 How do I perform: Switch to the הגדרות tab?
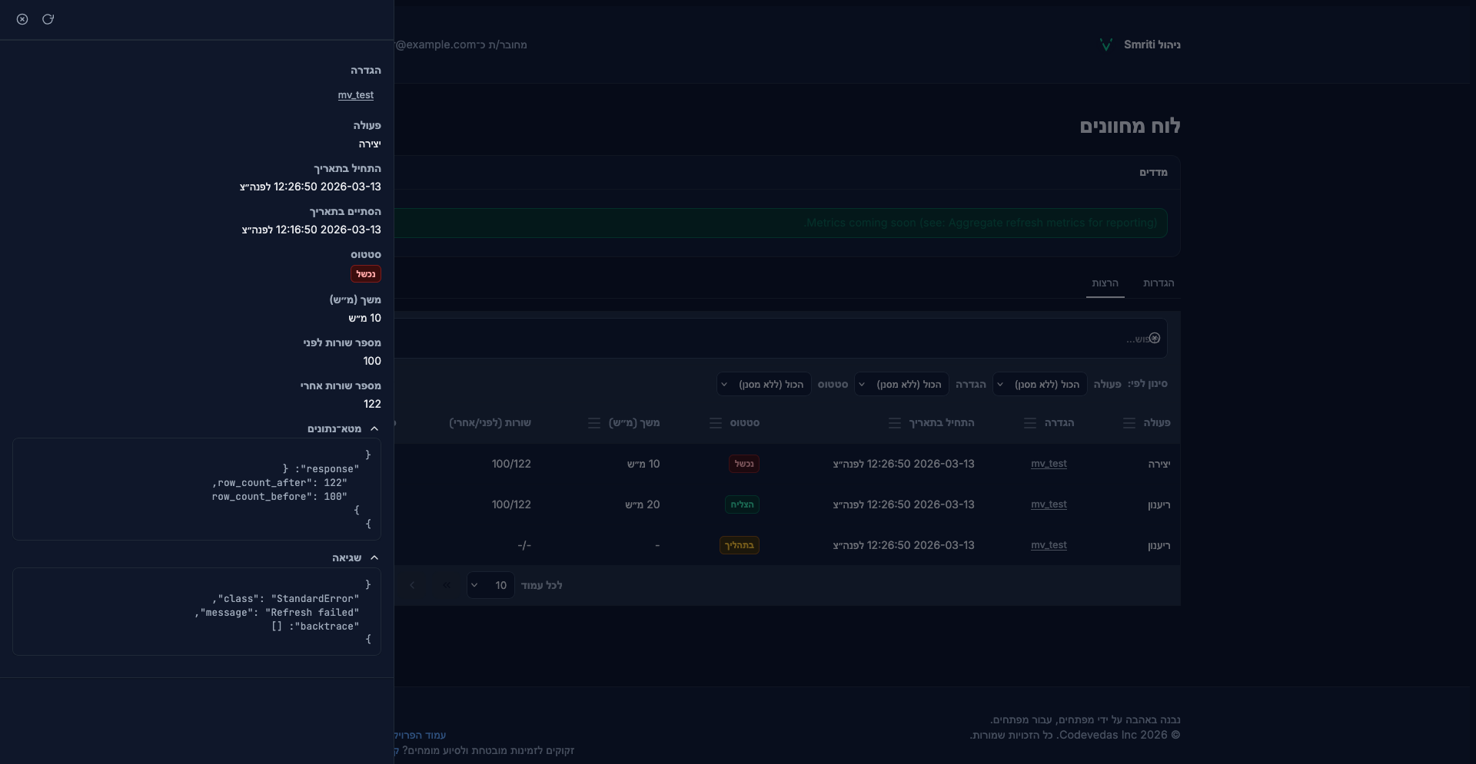click(x=1158, y=283)
